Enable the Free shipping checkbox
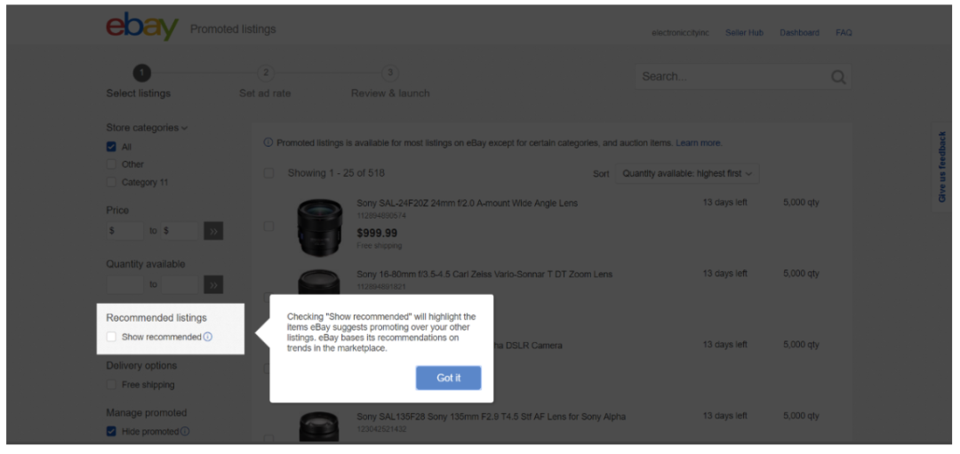Screen dimensions: 960x454 pyautogui.click(x=111, y=385)
